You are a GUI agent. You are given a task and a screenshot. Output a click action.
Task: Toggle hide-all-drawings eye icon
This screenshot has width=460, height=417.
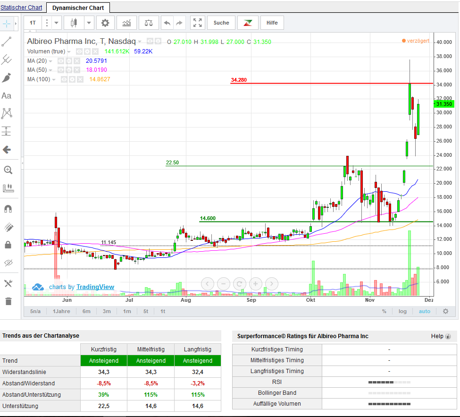[8, 263]
